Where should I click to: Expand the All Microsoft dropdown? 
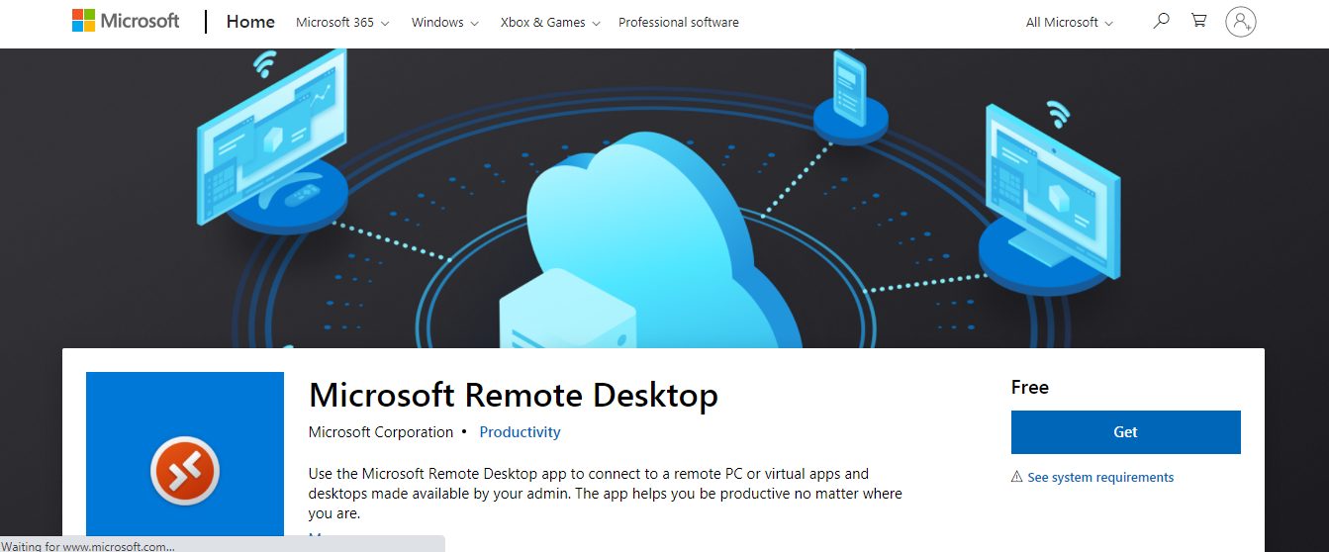click(1070, 22)
